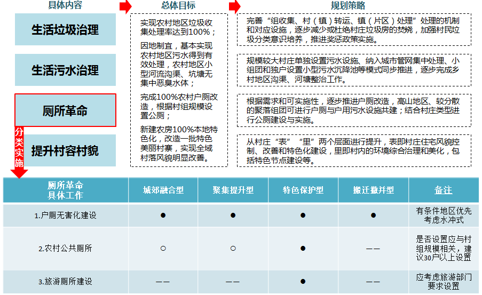Click the 规划策略 heading text

[348, 5]
